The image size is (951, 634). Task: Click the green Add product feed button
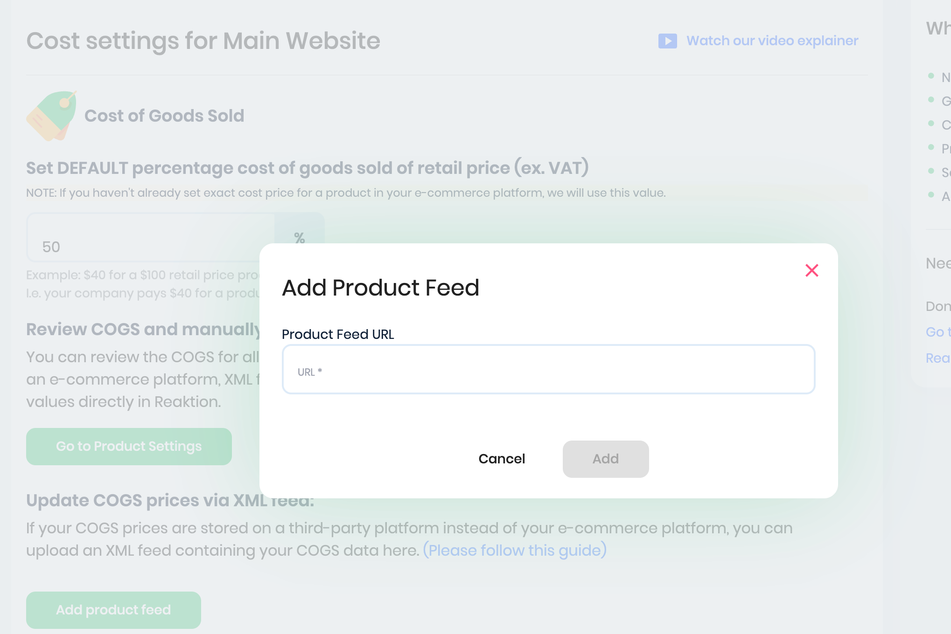coord(113,610)
